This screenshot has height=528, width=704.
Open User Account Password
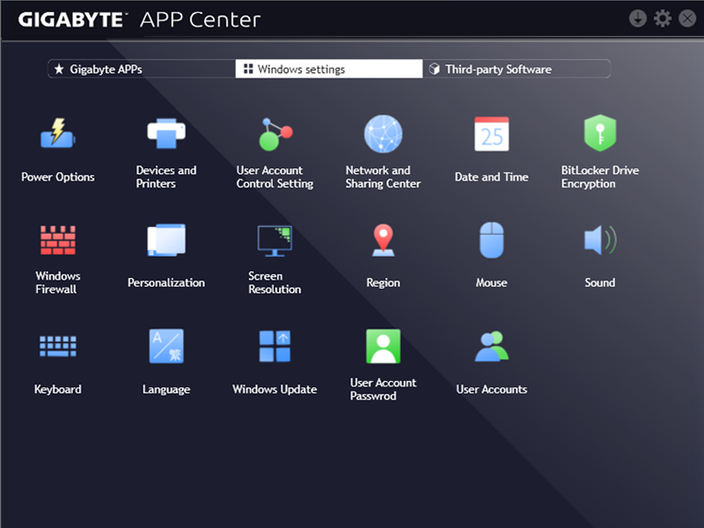pyautogui.click(x=383, y=346)
